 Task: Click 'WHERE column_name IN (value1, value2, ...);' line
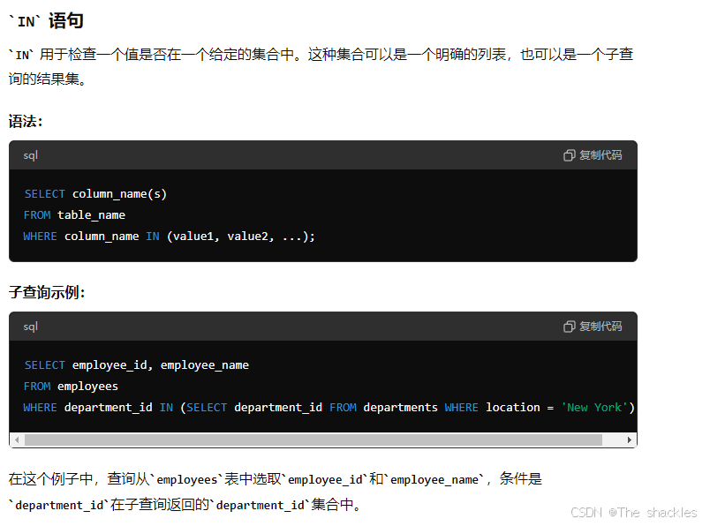(169, 237)
